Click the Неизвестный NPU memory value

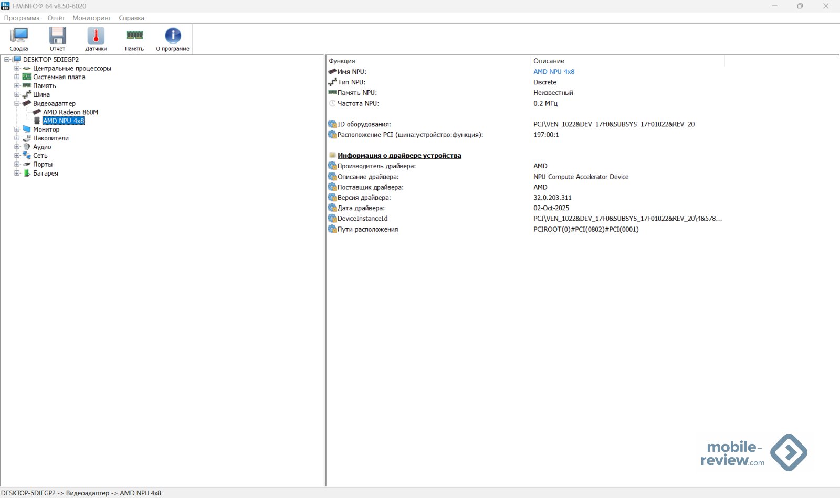553,93
